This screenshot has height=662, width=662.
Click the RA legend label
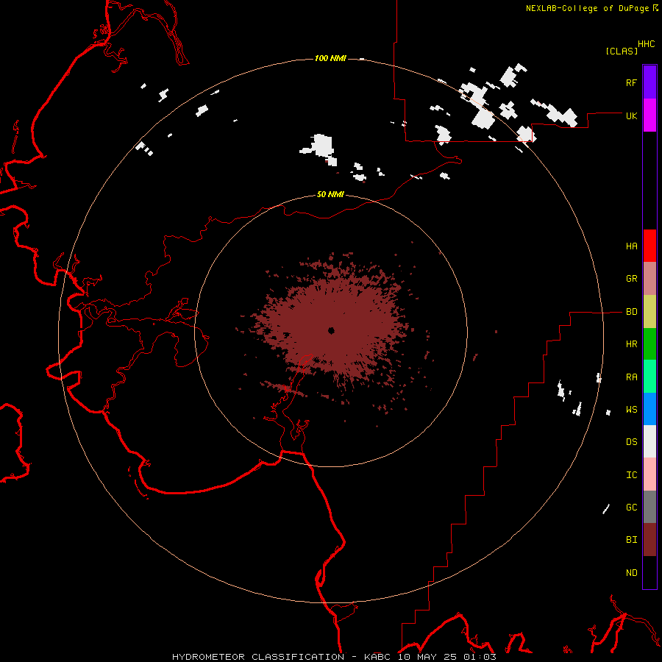631,377
